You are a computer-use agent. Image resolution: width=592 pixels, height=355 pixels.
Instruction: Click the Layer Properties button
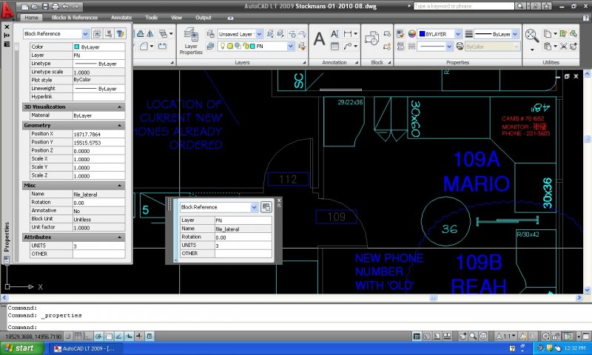coord(191,41)
